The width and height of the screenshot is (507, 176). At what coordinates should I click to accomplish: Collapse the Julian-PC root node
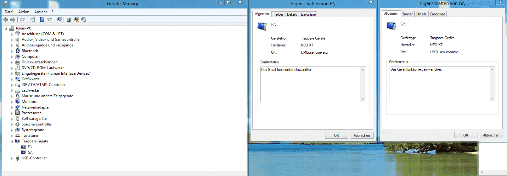click(x=6, y=29)
